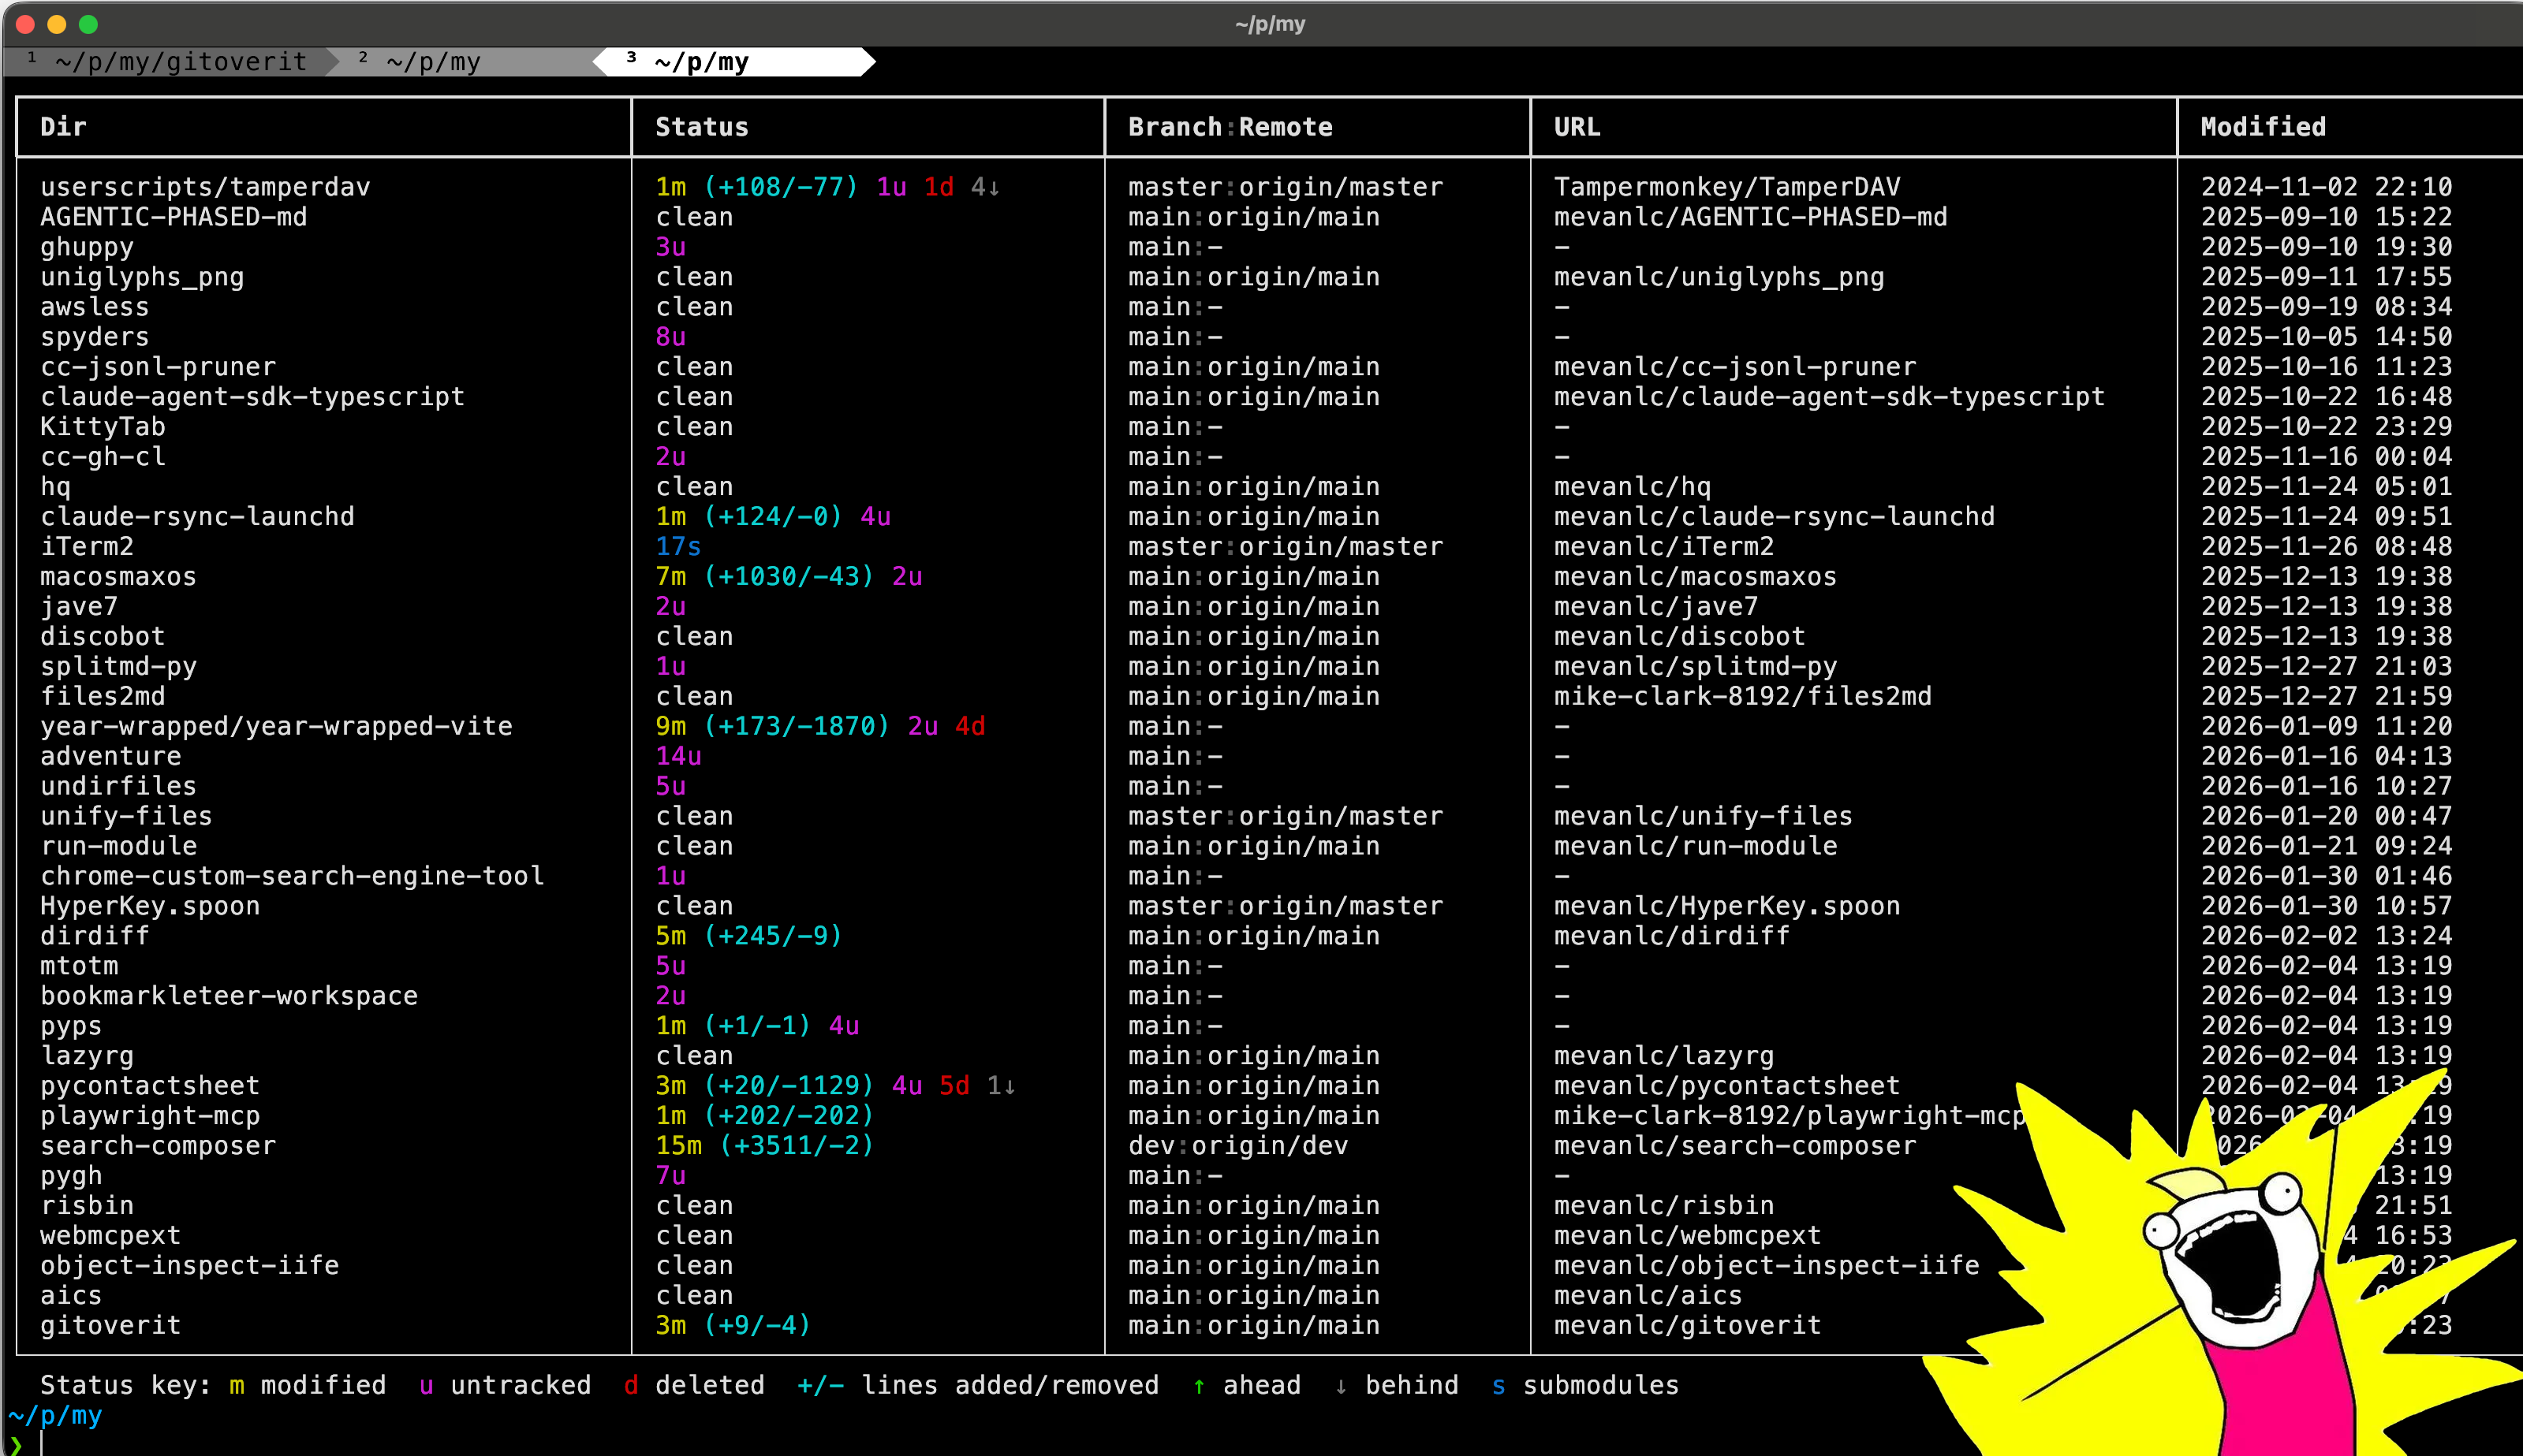Click the behind arrow in status key
The width and height of the screenshot is (2523, 1456).
pyautogui.click(x=1341, y=1386)
